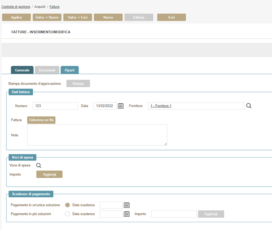Open calendar for multiple payments due date
This screenshot has height=230, width=272.
pyautogui.click(x=127, y=214)
